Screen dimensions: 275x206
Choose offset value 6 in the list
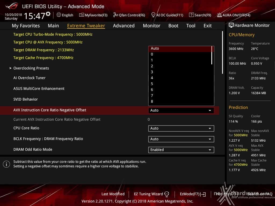pos(180,90)
